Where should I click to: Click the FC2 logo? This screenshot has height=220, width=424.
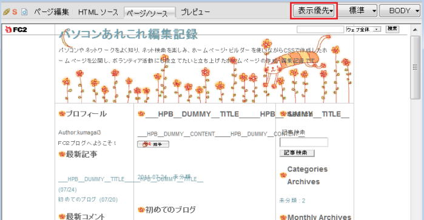pyautogui.click(x=16, y=30)
